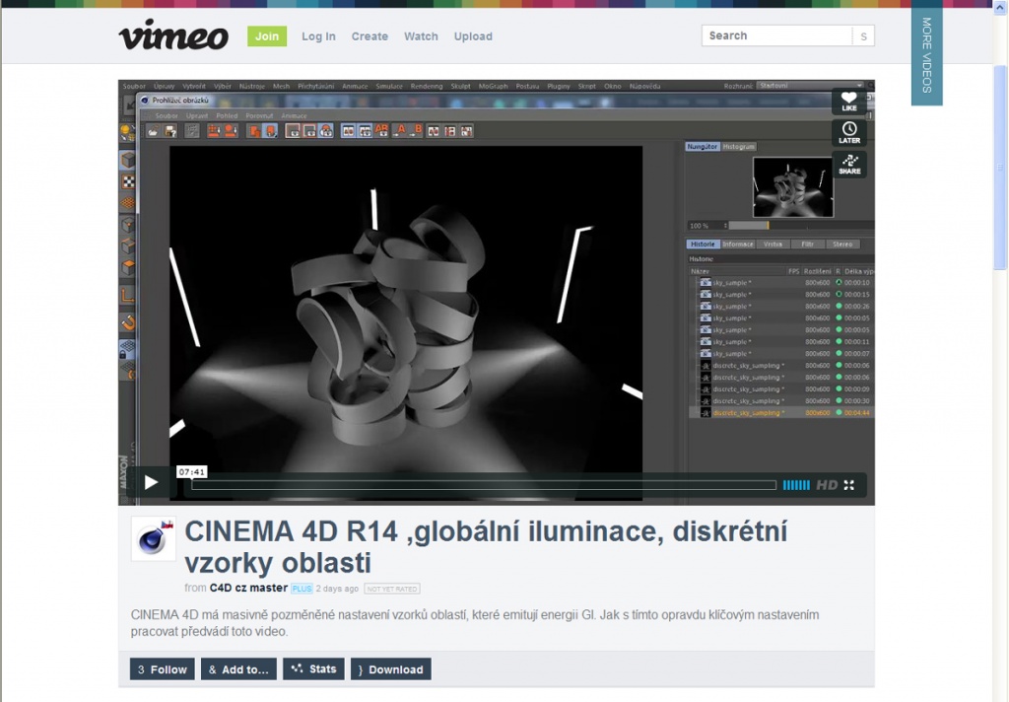Viewport: 1009px width, 702px height.
Task: Click the Add to... button
Action: click(x=238, y=669)
